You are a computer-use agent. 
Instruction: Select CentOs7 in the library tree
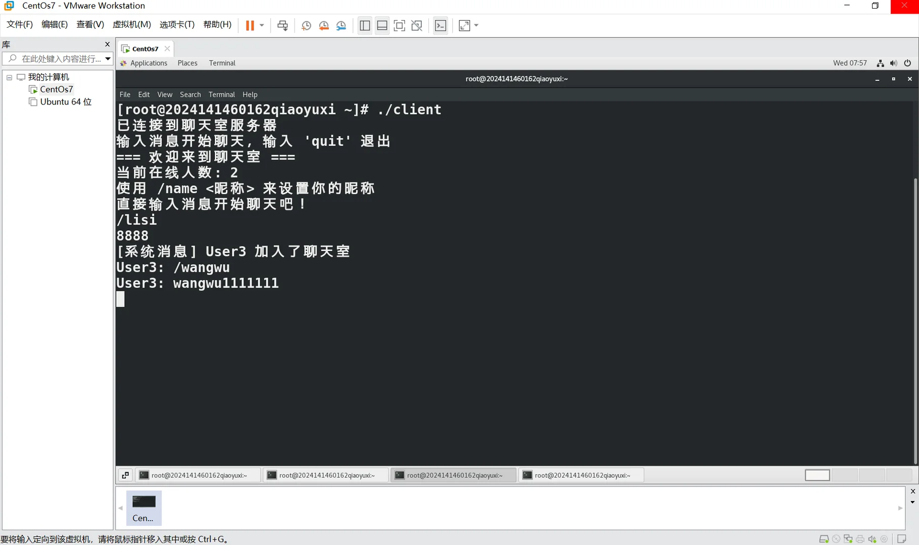coord(57,89)
